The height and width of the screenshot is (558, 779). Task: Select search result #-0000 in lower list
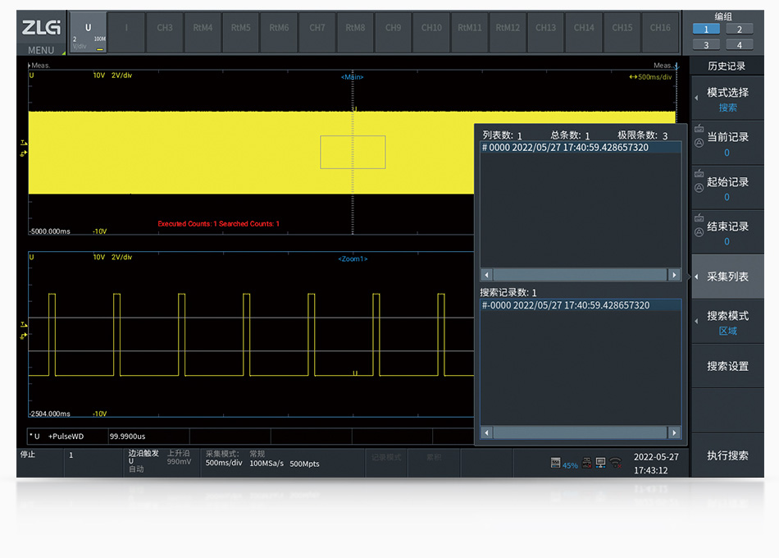pos(581,305)
